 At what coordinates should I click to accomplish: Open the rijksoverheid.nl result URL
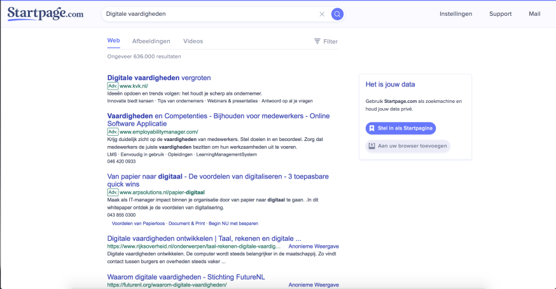193,246
